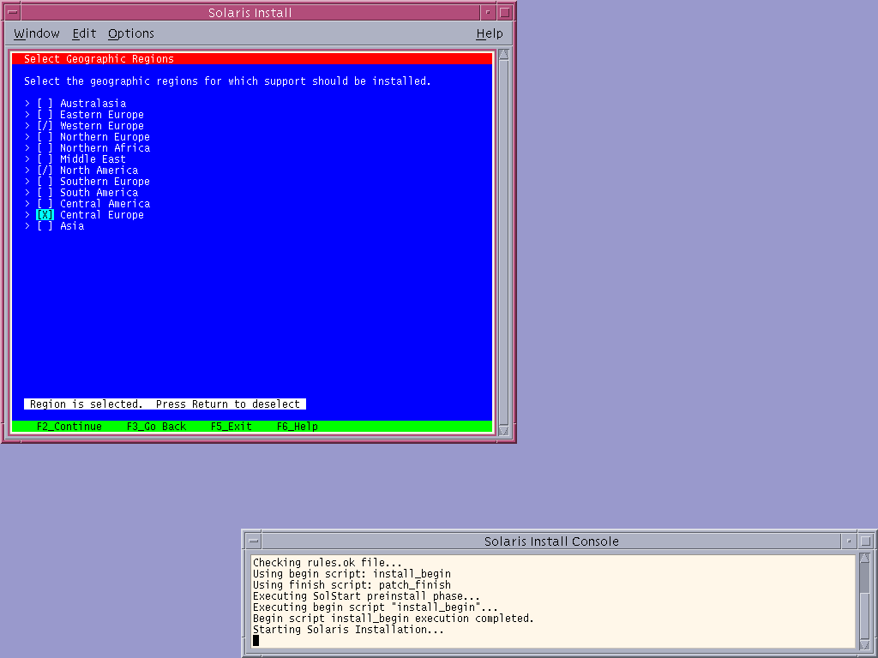Expand the South America arrow
Viewport: 878px width, 658px height.
27,193
